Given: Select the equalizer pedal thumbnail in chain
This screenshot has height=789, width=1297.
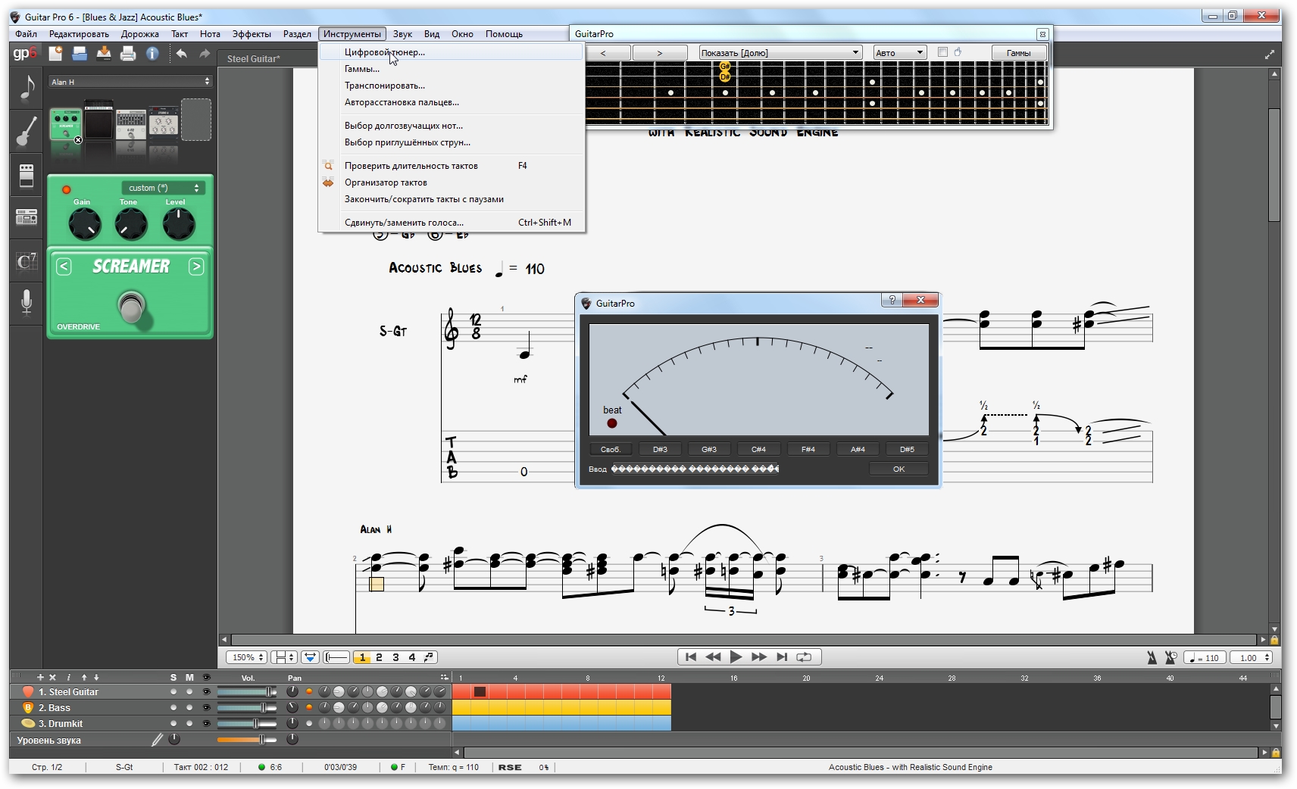Looking at the screenshot, I should coord(130,124).
